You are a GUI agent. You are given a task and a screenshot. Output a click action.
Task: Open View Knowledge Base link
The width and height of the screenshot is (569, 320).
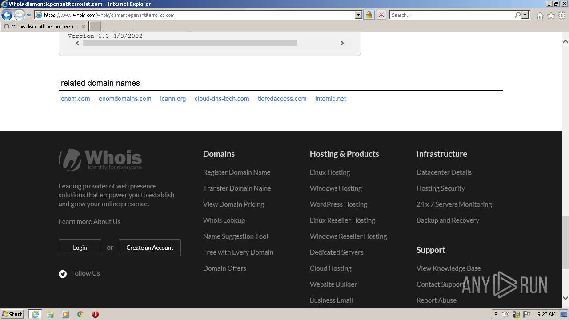[449, 268]
